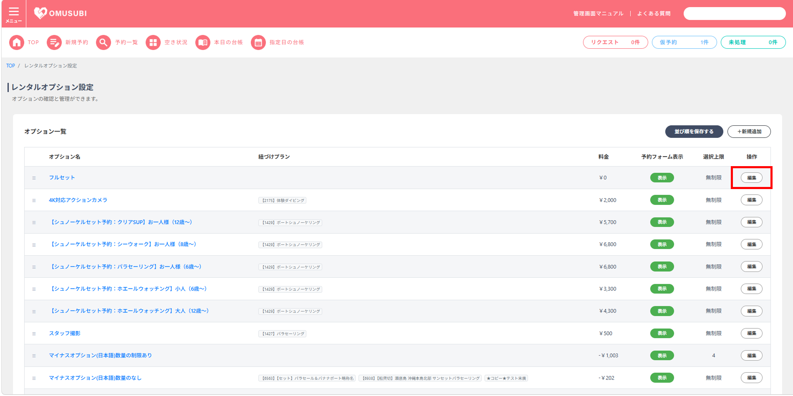The height and width of the screenshot is (396, 793).
Task: Click 編集 for 数量のなし option
Action: [751, 378]
